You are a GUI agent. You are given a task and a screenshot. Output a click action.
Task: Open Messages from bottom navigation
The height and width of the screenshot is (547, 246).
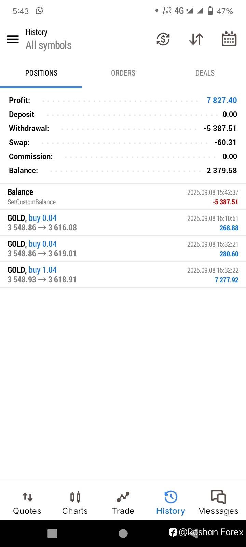point(218,503)
